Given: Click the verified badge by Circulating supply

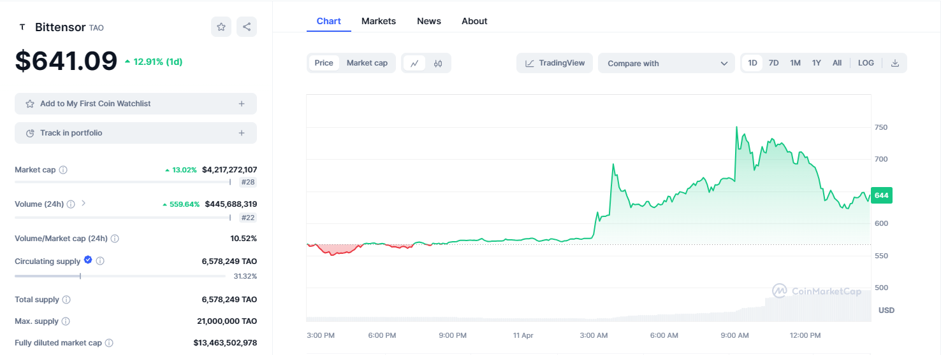Looking at the screenshot, I should 88,260.
